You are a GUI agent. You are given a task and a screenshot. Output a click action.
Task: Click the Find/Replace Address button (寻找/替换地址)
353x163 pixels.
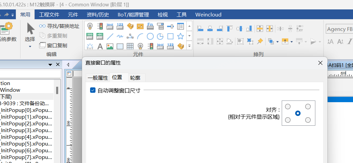(59, 26)
